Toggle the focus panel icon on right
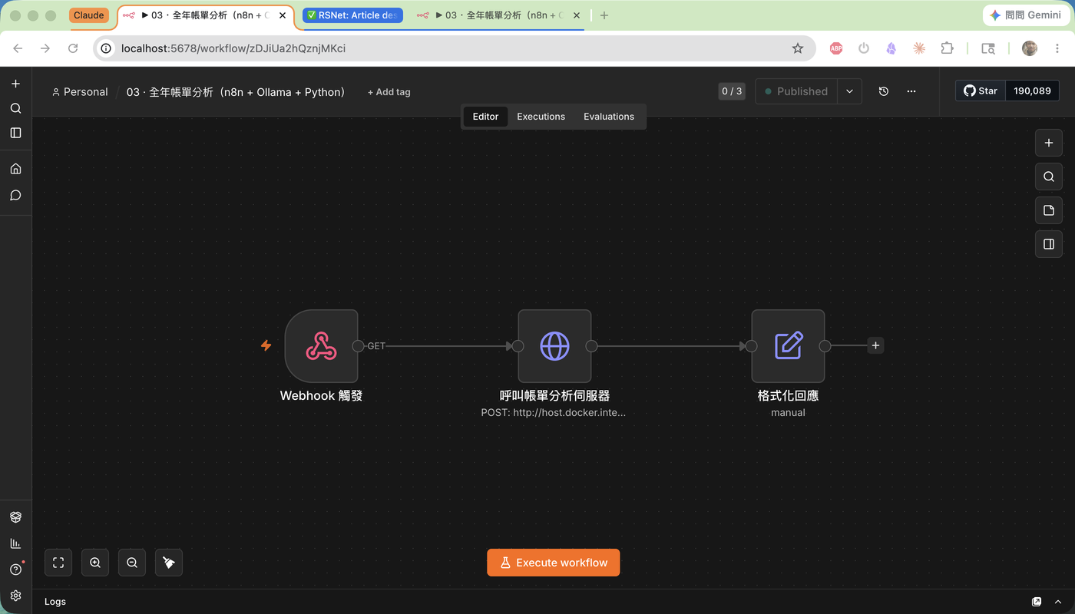This screenshot has height=614, width=1075. pos(1049,244)
